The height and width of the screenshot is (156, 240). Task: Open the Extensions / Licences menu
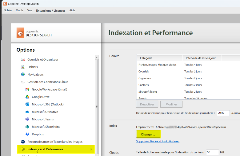click(x=50, y=10)
